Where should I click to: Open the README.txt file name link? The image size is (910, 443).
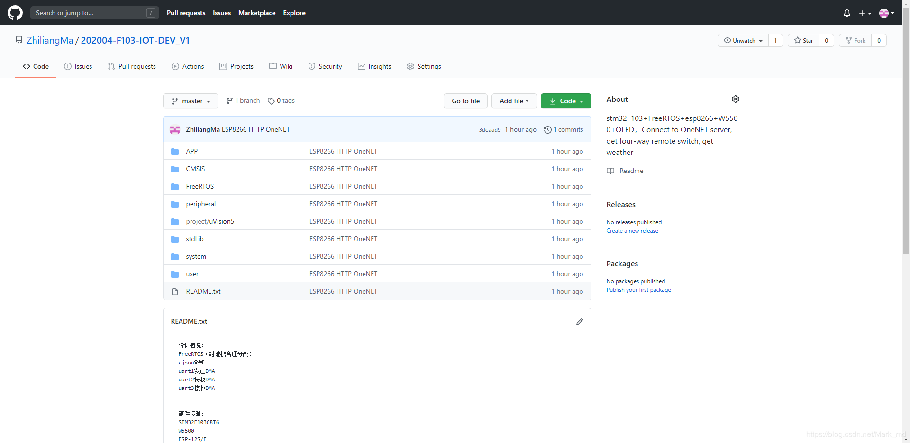pyautogui.click(x=203, y=292)
